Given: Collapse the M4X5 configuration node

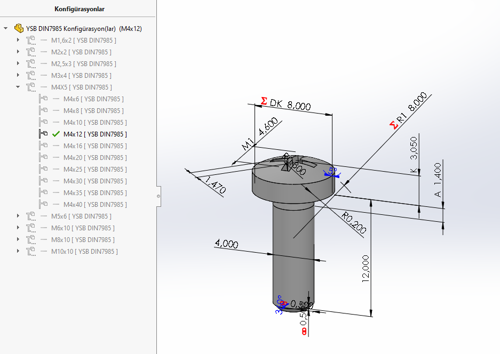Looking at the screenshot, I should (x=18, y=87).
